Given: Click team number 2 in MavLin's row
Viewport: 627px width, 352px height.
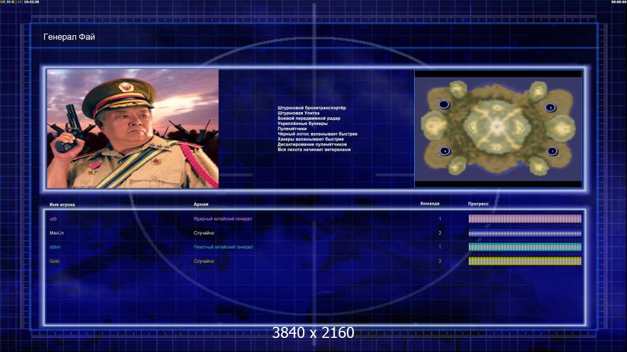Looking at the screenshot, I should tap(440, 233).
